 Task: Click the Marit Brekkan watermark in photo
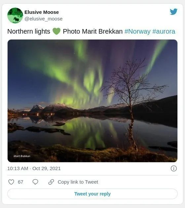(22, 156)
